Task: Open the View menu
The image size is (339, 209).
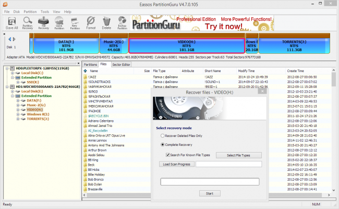Action: 57,11
